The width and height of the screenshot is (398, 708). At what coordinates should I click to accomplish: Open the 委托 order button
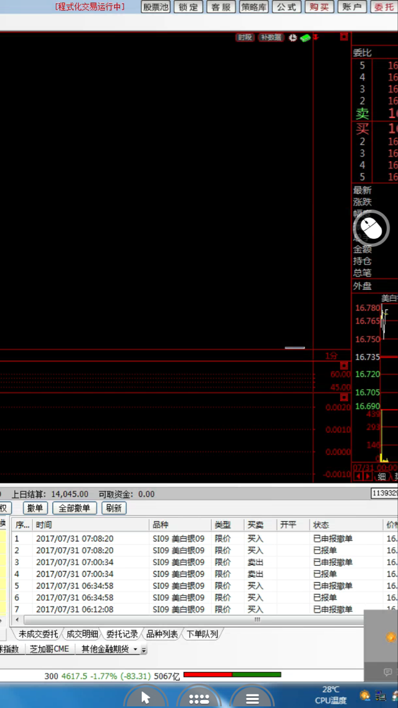(x=384, y=7)
